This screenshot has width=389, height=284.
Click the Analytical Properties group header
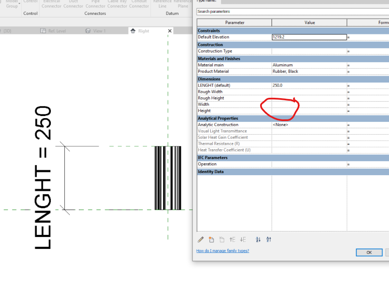point(293,119)
